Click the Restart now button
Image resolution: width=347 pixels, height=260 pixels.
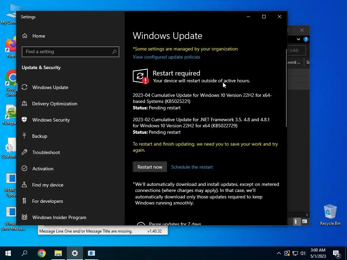[150, 167]
